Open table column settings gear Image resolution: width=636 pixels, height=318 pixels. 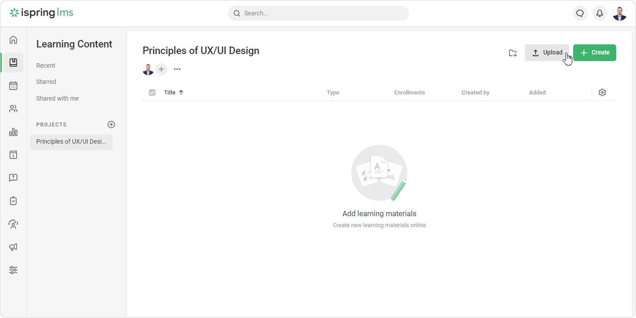tap(602, 93)
